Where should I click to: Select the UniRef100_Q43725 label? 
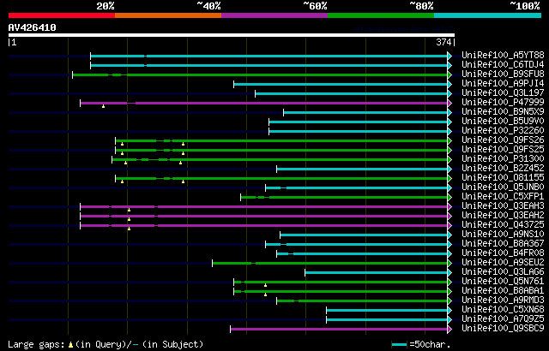[x=503, y=225]
